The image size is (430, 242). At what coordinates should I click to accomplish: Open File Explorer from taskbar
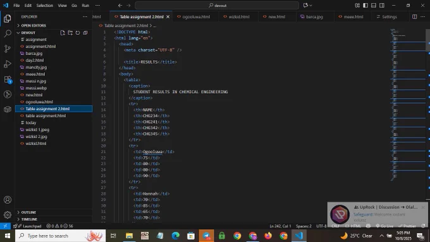pos(129,236)
